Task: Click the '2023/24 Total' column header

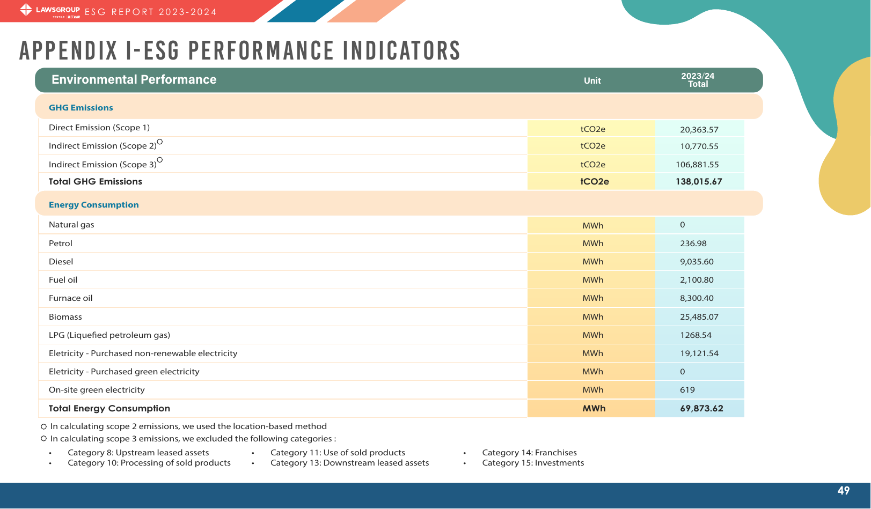Action: point(698,80)
